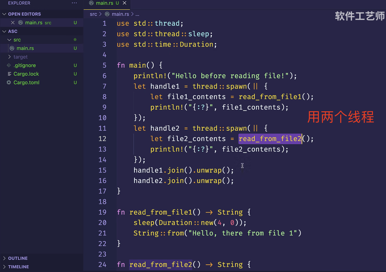The width and height of the screenshot is (386, 272).
Task: Expand the target folder
Action: click(9, 57)
